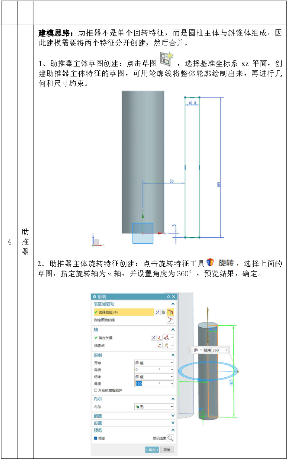
Task: Click the 165 dimension in the sketch
Action: [x=219, y=184]
